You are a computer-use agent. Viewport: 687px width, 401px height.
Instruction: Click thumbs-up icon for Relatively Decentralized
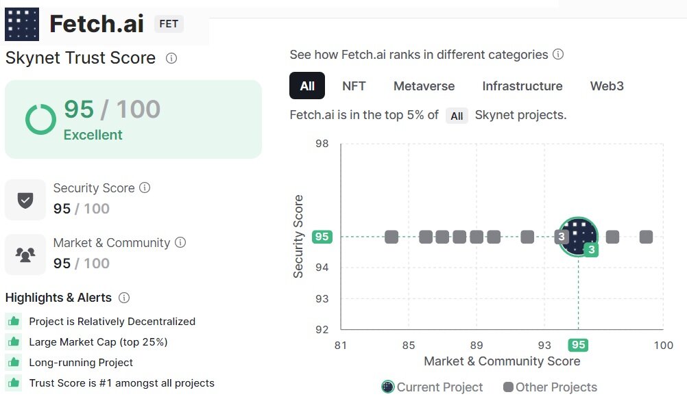13,321
